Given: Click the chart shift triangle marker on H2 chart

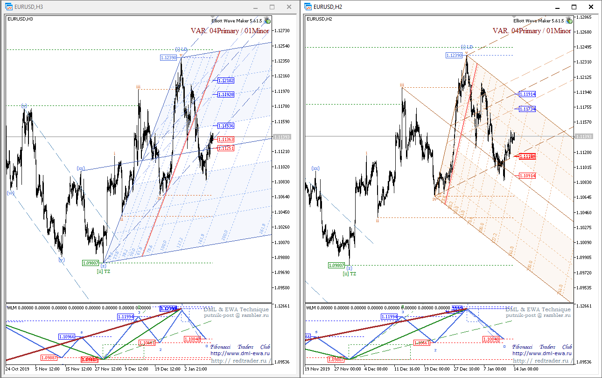Looking at the screenshot, I should click(x=515, y=17).
